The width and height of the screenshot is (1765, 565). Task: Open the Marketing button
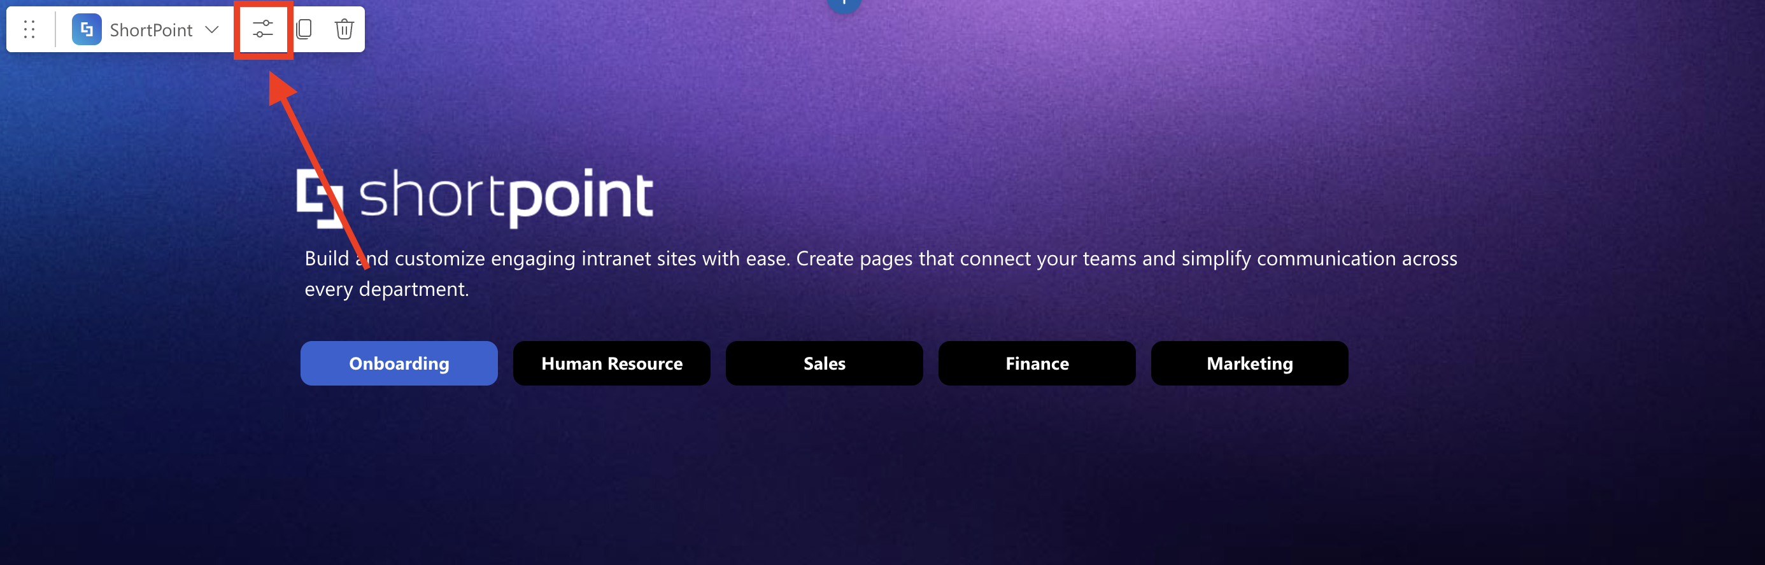click(1249, 363)
